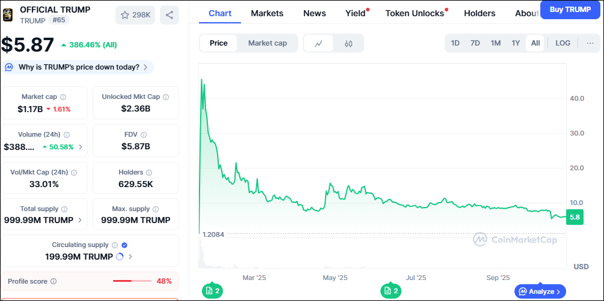Viewport: 604px width, 301px height.
Task: Click the Unlocked Mkt Cap info icon
Action: pos(166,97)
